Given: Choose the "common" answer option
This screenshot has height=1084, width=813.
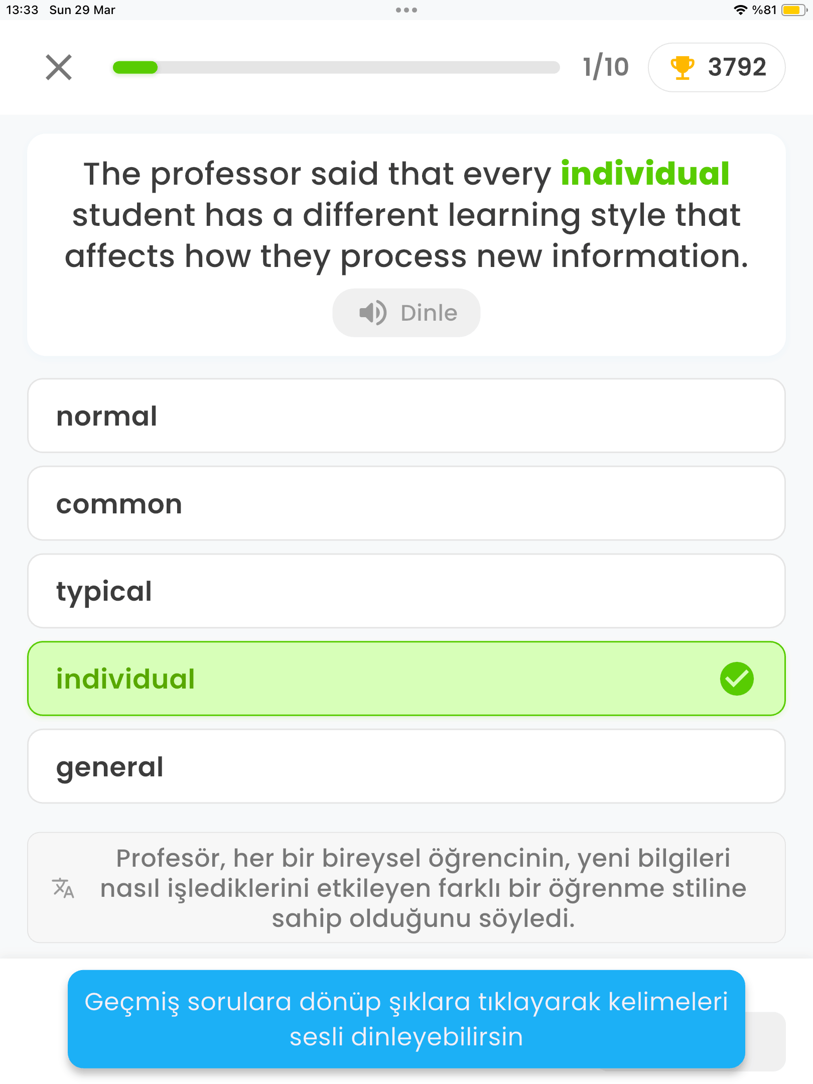Looking at the screenshot, I should point(406,503).
